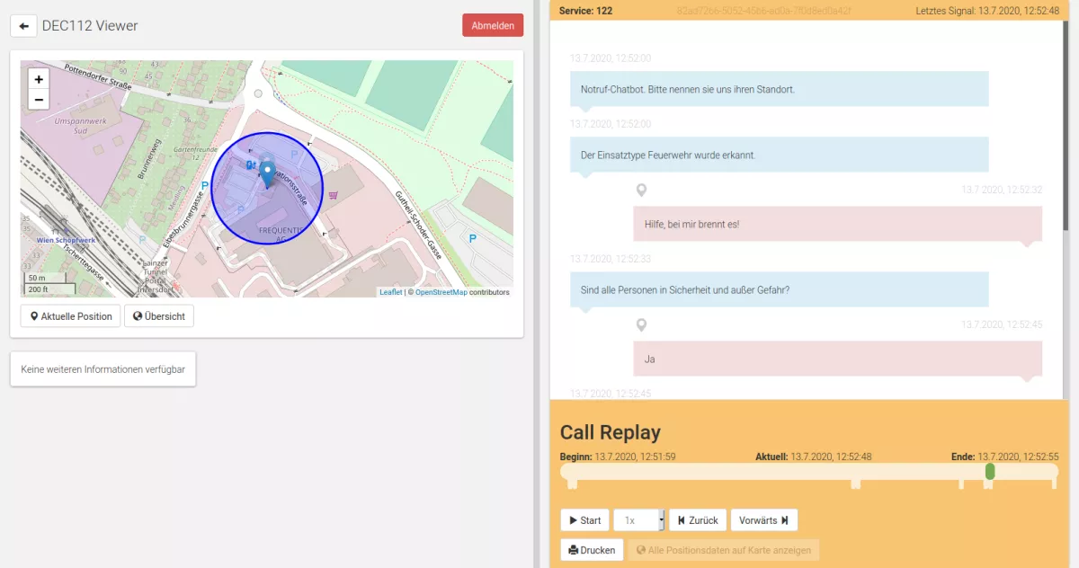Click the first timeline marker at replay start
Viewport: 1079px width, 568px height.
coord(572,485)
